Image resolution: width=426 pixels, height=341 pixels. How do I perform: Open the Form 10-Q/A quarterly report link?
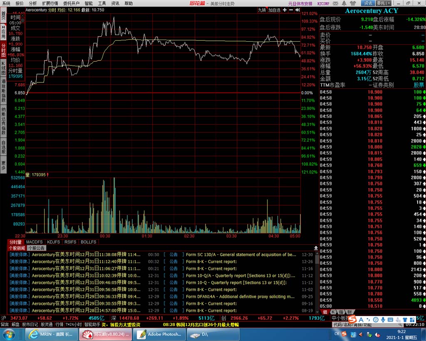[x=240, y=276]
